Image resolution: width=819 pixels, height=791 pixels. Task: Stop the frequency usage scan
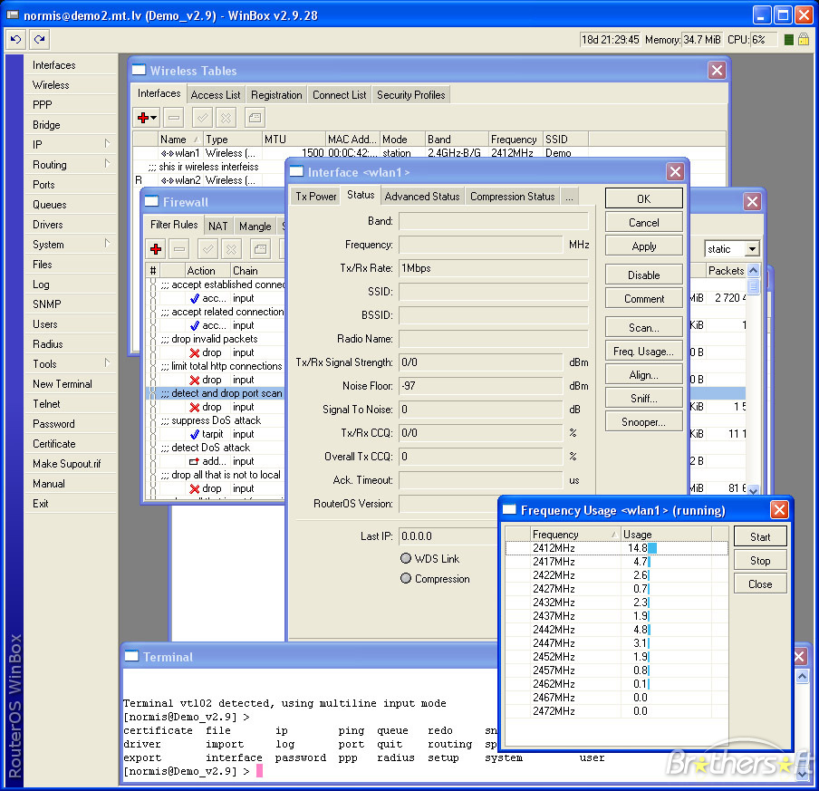click(759, 560)
